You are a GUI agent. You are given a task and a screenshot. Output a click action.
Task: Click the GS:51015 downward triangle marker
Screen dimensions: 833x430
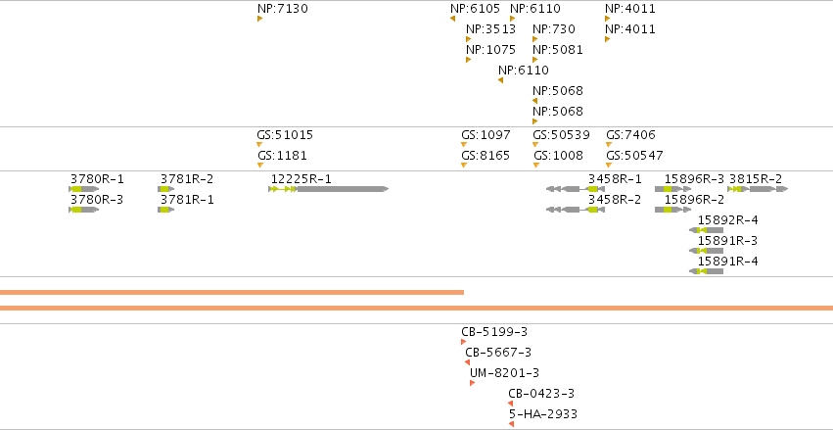pos(259,145)
